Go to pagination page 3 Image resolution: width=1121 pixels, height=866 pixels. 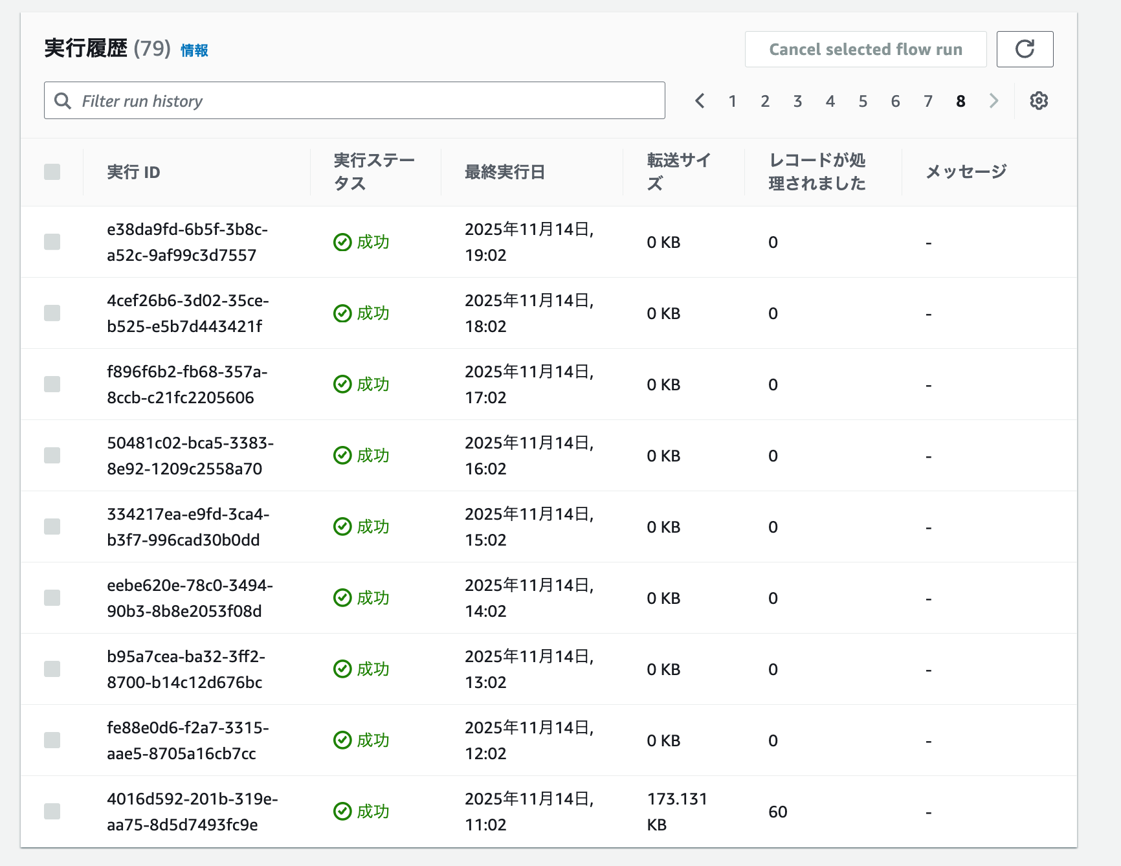click(797, 101)
